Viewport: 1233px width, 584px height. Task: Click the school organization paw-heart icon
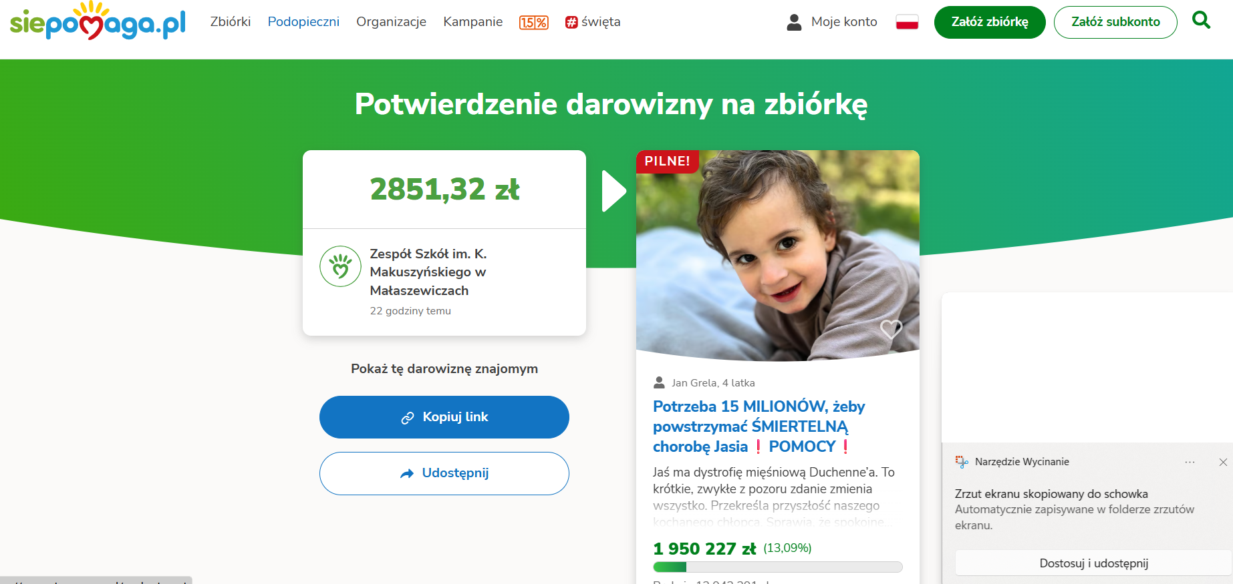pyautogui.click(x=340, y=266)
